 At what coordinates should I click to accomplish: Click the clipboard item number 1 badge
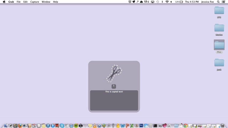[114, 86]
